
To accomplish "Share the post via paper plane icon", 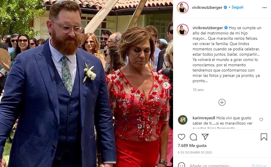I will click(x=205, y=137).
